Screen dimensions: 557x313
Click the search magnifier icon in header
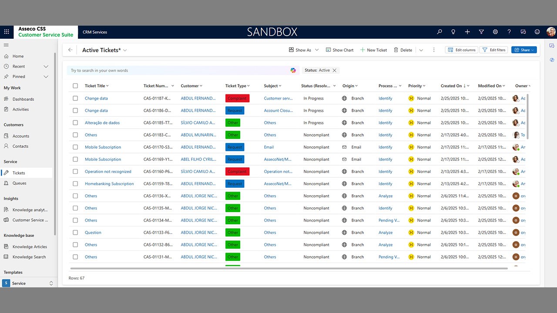point(440,32)
